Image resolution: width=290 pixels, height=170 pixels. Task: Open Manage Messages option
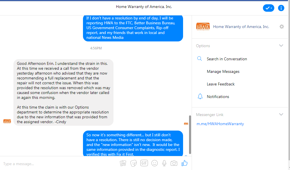[x=223, y=71]
